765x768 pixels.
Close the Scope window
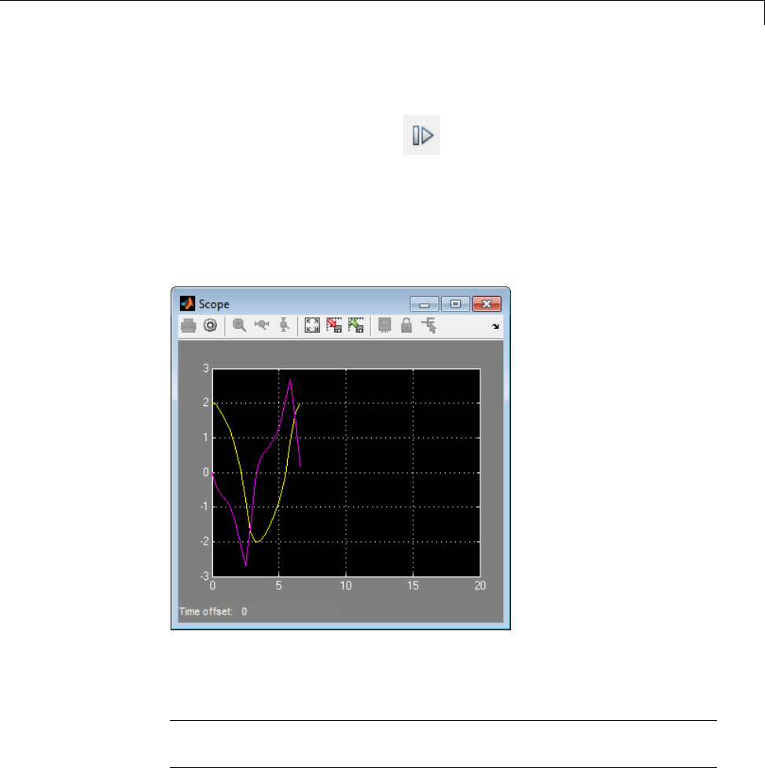[x=487, y=305]
